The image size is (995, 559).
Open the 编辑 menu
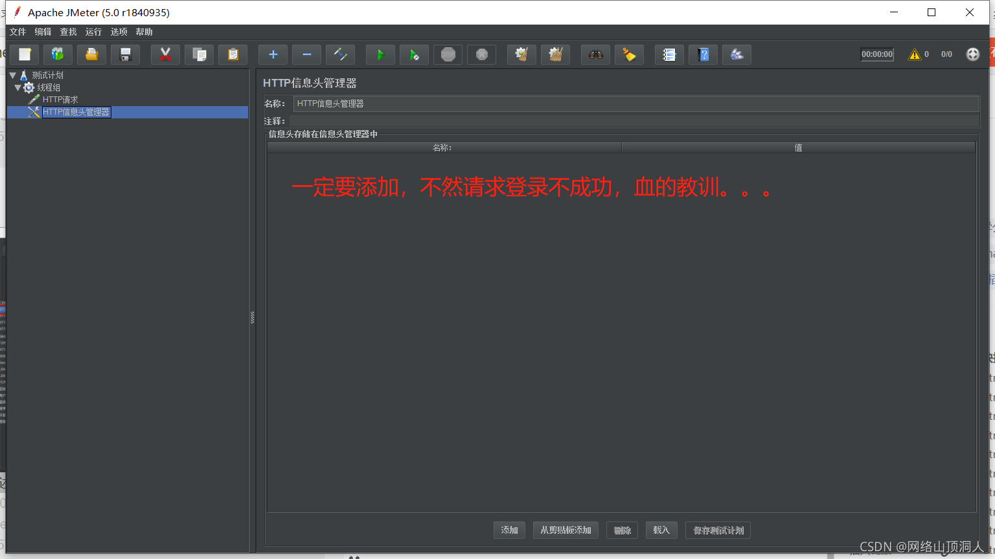coord(43,32)
